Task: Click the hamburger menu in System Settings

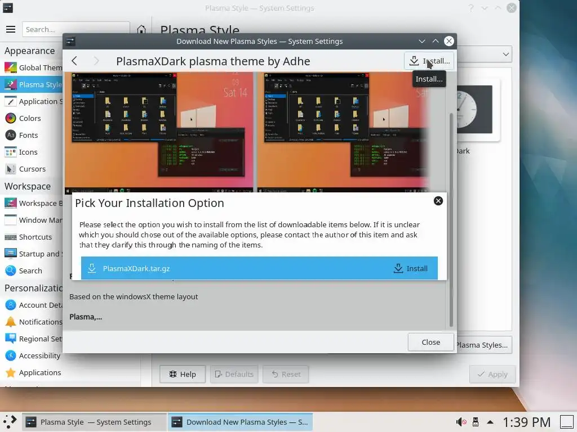Action: (11, 29)
